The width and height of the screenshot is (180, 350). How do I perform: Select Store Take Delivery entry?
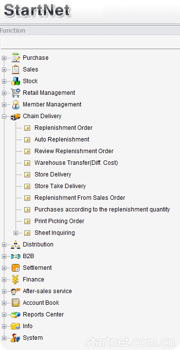click(60, 186)
